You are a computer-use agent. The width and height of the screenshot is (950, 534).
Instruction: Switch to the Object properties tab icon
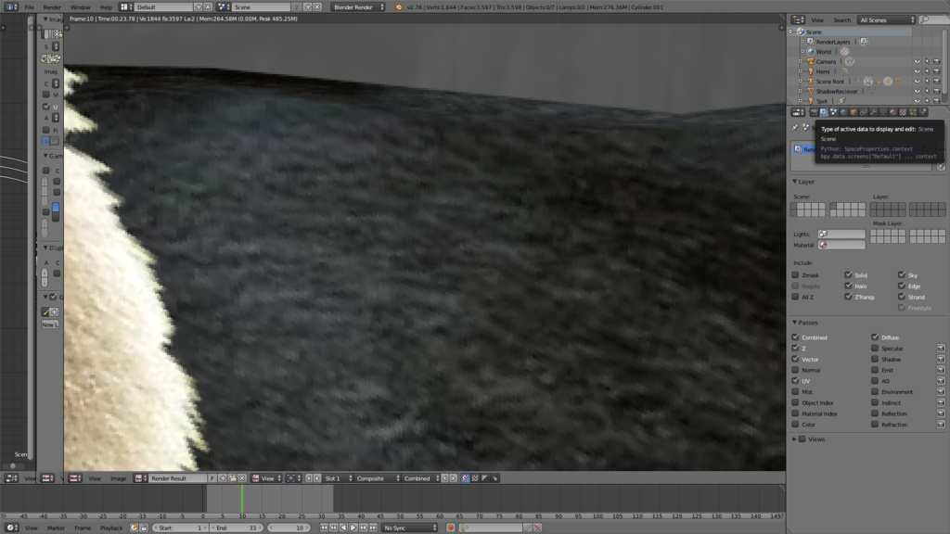click(854, 112)
